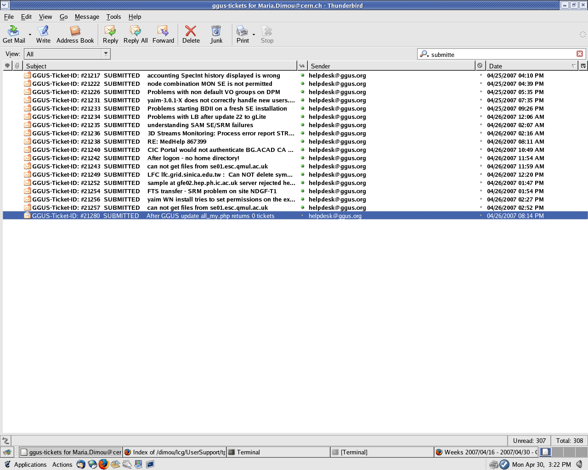Clear the search box text
Image resolution: width=588 pixels, height=470 pixels.
[x=580, y=54]
